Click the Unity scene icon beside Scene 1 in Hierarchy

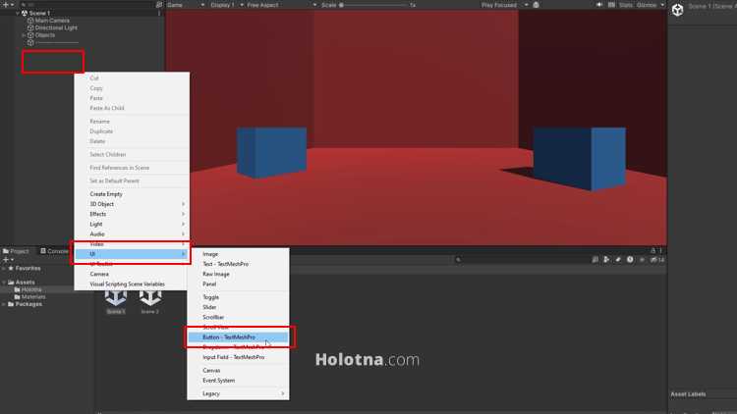point(25,13)
